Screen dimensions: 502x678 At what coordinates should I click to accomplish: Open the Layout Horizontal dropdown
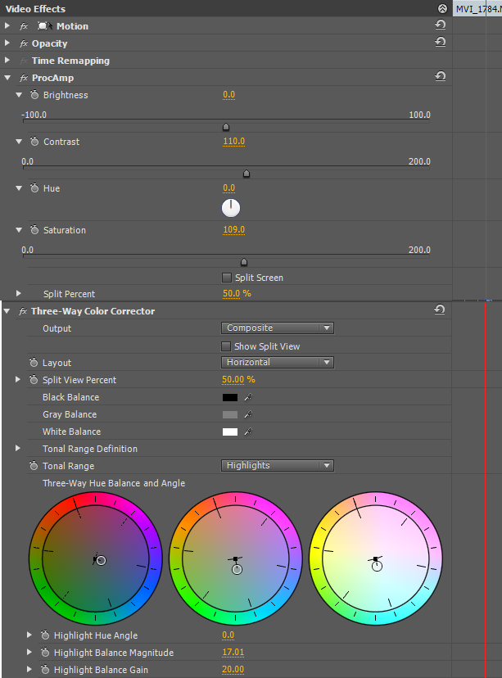coord(277,363)
